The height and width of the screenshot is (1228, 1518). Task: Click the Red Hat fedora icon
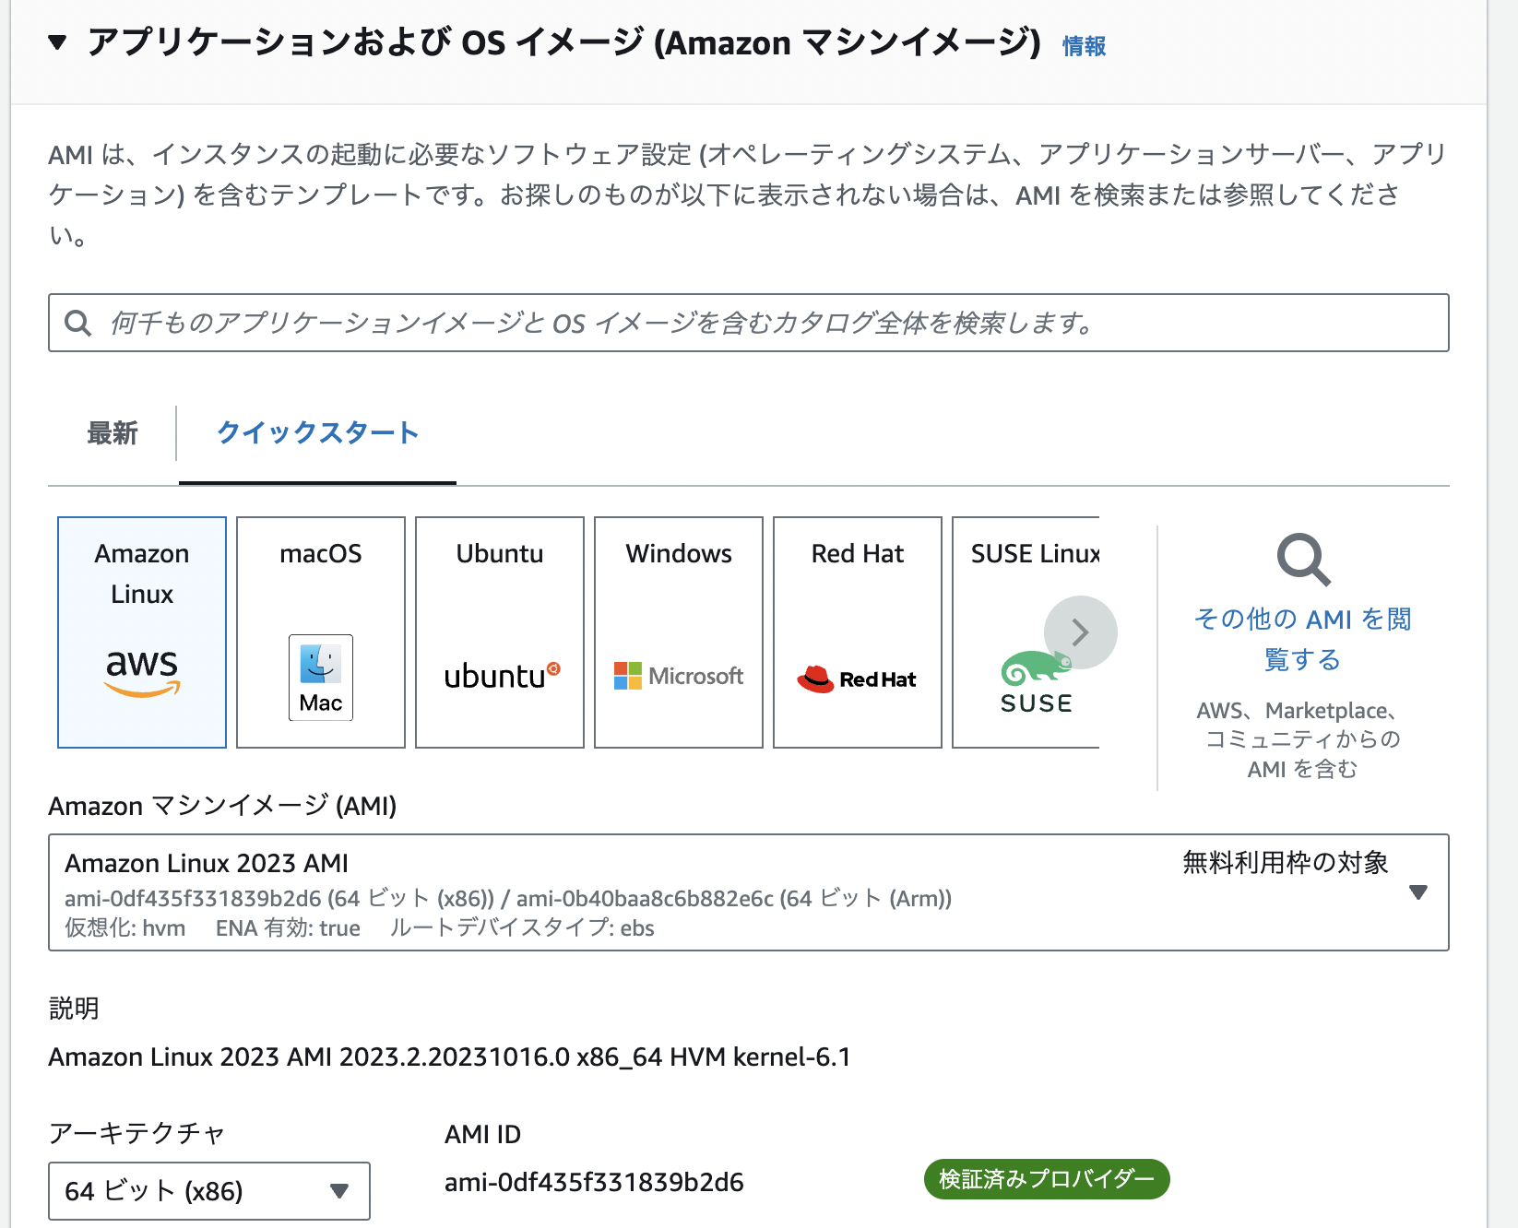[x=817, y=678]
